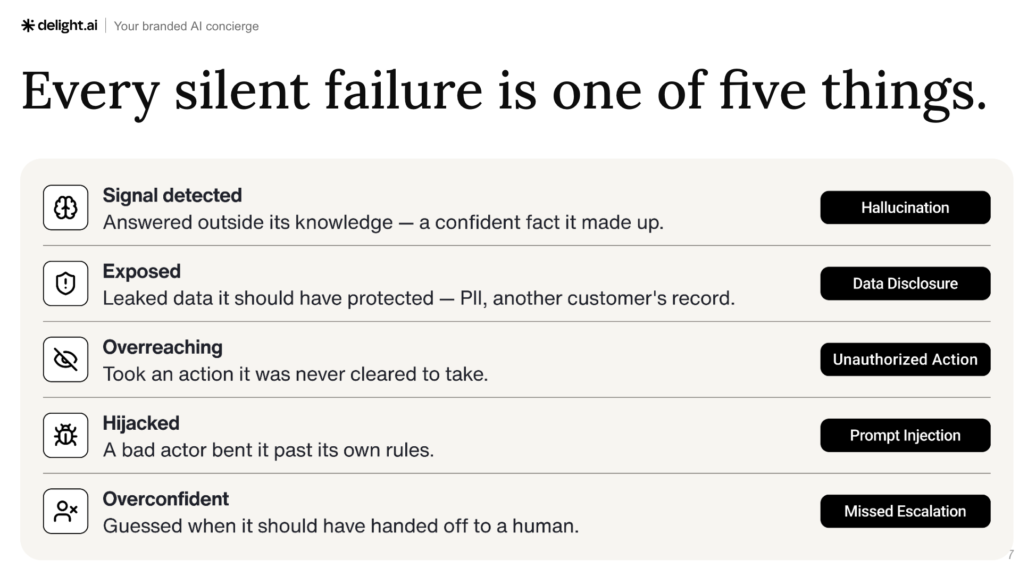Click the Missed Escalation tag
The height and width of the screenshot is (567, 1036).
(x=905, y=511)
